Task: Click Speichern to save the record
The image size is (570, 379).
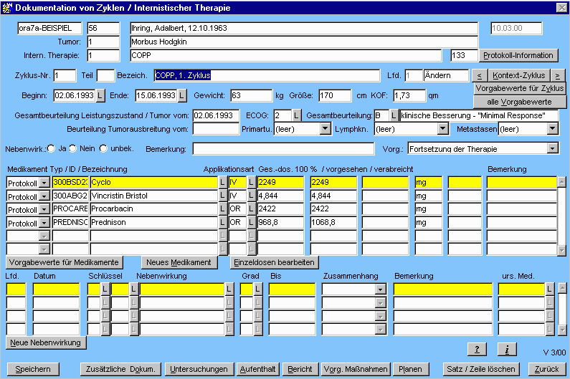Action: 32,369
